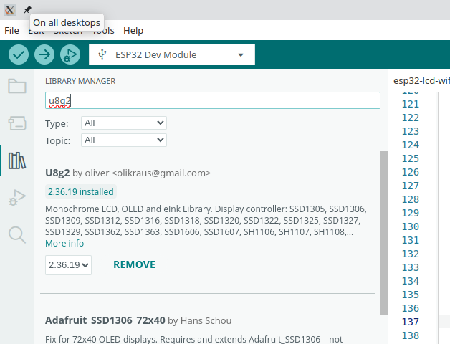
Task: Click the Verify checkmark button
Action: [x=19, y=54]
